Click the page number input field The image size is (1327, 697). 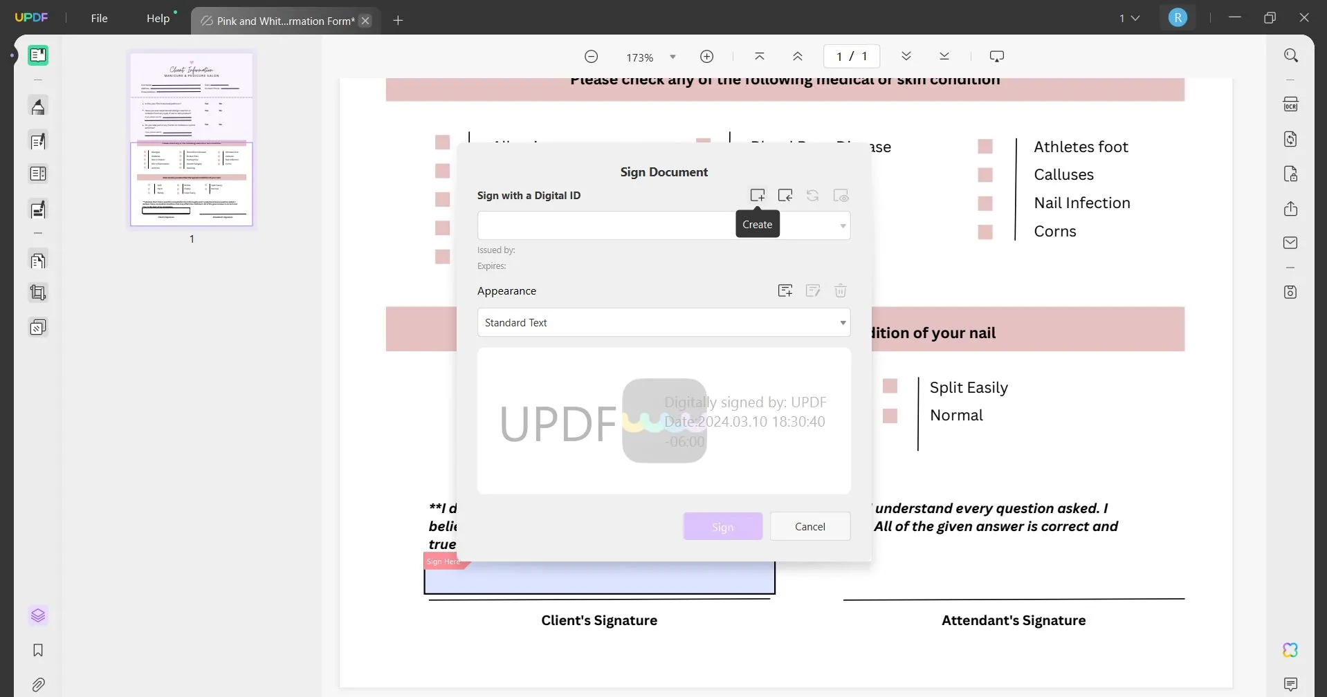click(x=852, y=56)
